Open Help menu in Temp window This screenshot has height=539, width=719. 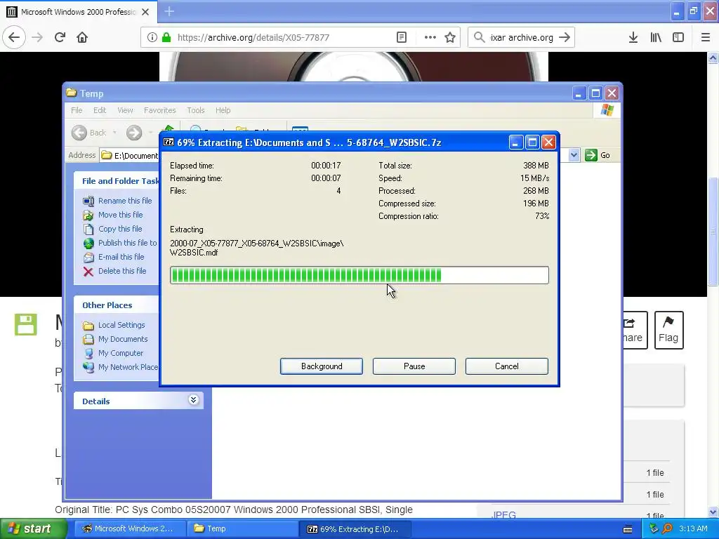(x=223, y=110)
